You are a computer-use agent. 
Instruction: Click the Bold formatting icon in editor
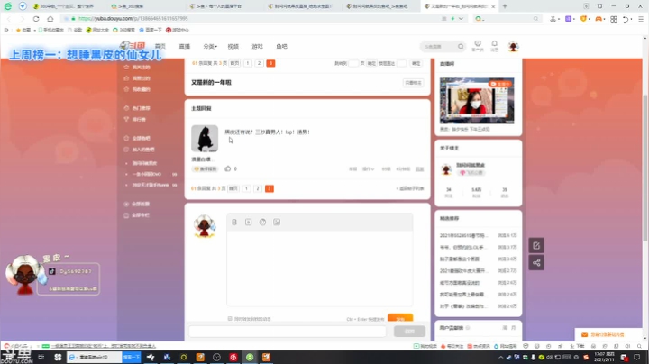[234, 223]
